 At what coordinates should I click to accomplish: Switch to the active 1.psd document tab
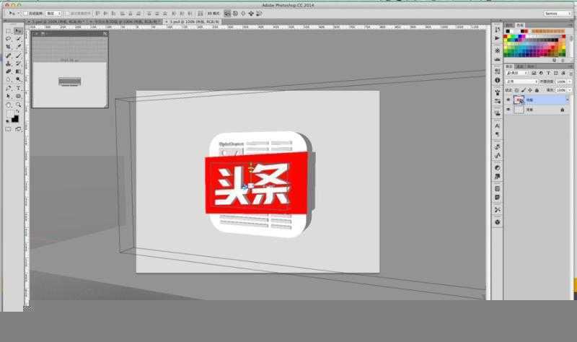192,22
